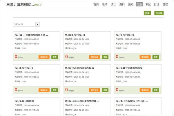Click the 产品1802班 class selection field
The height and width of the screenshot is (116, 174).
pos(24,24)
